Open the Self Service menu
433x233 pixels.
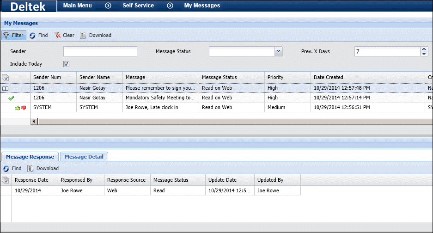(x=138, y=6)
